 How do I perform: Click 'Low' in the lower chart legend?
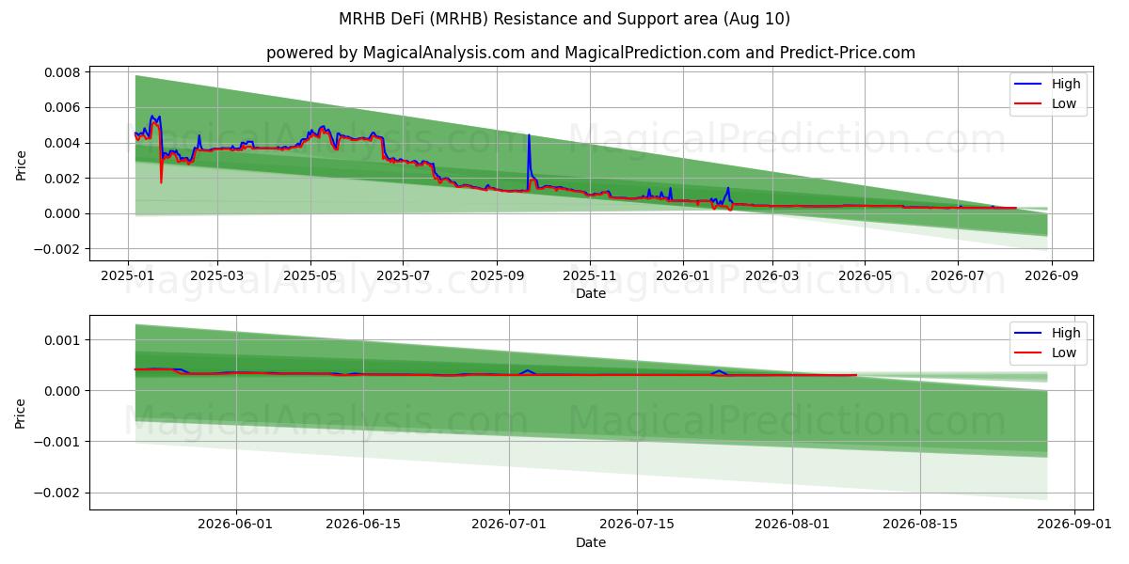[x=1064, y=352]
